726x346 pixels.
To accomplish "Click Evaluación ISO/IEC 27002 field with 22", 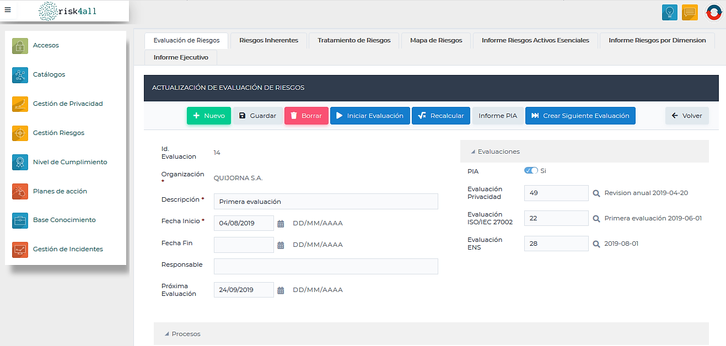I will (x=556, y=218).
